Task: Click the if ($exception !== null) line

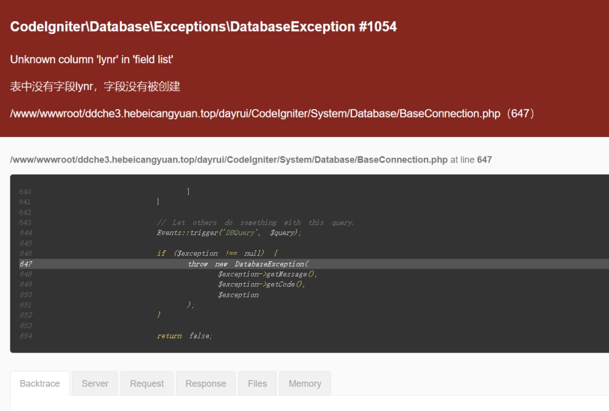Action: coord(217,253)
